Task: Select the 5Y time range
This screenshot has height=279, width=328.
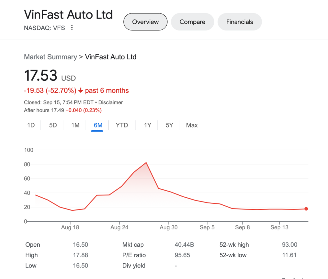Action: [x=169, y=125]
